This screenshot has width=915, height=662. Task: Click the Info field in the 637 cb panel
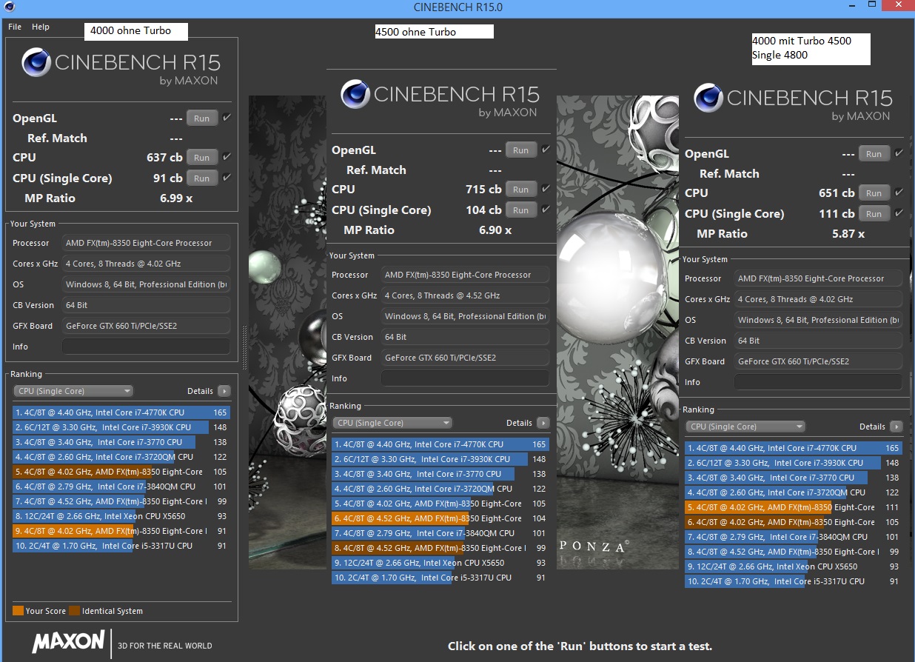[146, 347]
